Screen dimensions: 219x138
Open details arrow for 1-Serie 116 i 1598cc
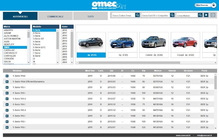point(7,116)
